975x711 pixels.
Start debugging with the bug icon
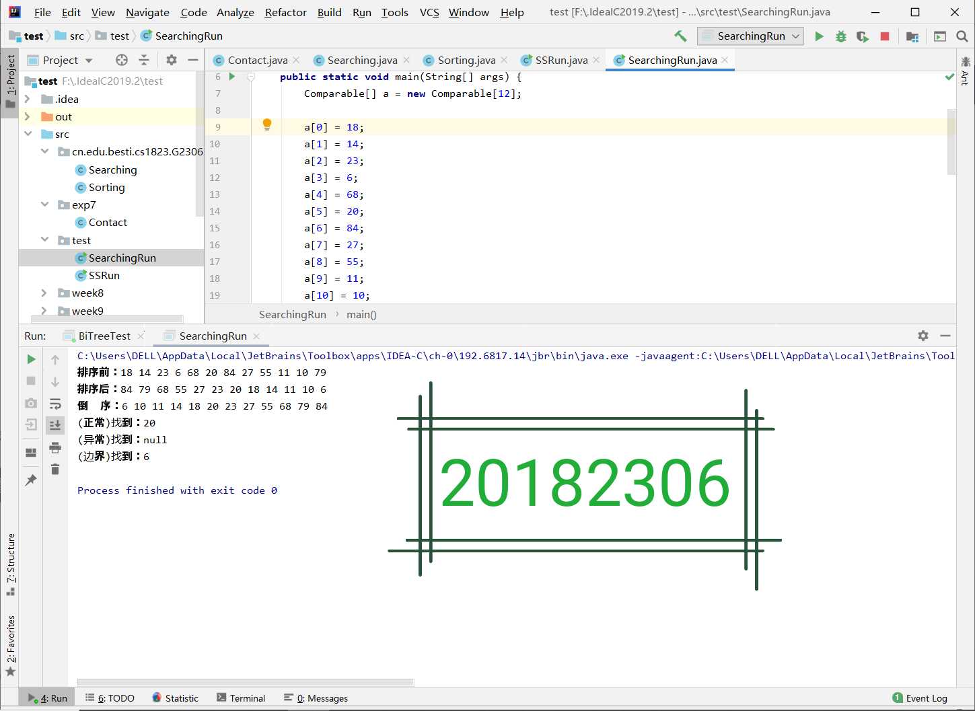[x=841, y=36]
